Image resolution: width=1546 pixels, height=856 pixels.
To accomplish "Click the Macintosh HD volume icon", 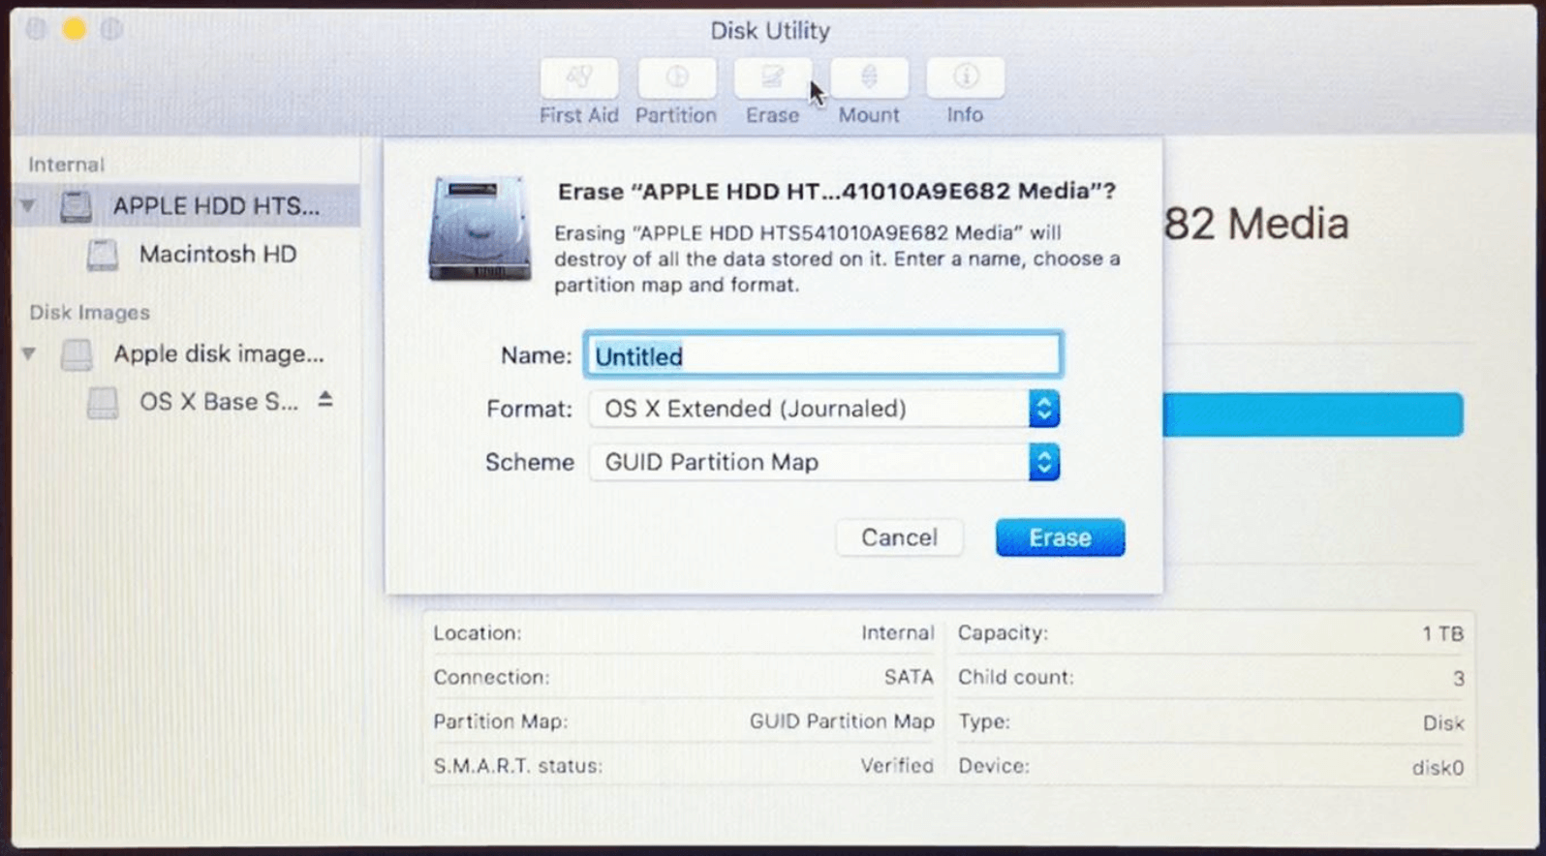I will [x=103, y=255].
